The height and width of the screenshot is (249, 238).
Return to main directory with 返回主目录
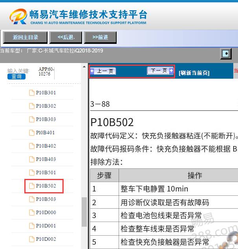pos(25,38)
